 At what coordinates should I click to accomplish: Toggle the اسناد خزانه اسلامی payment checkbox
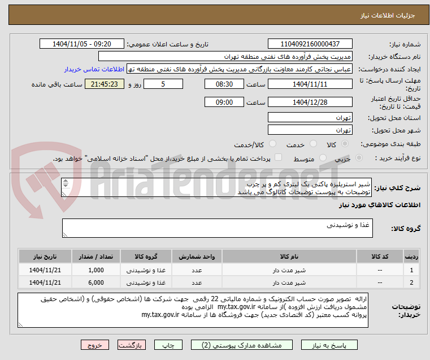pos(278,157)
